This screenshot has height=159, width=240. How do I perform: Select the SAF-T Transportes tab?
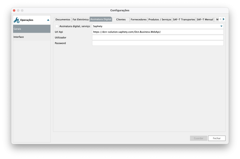[184, 19]
